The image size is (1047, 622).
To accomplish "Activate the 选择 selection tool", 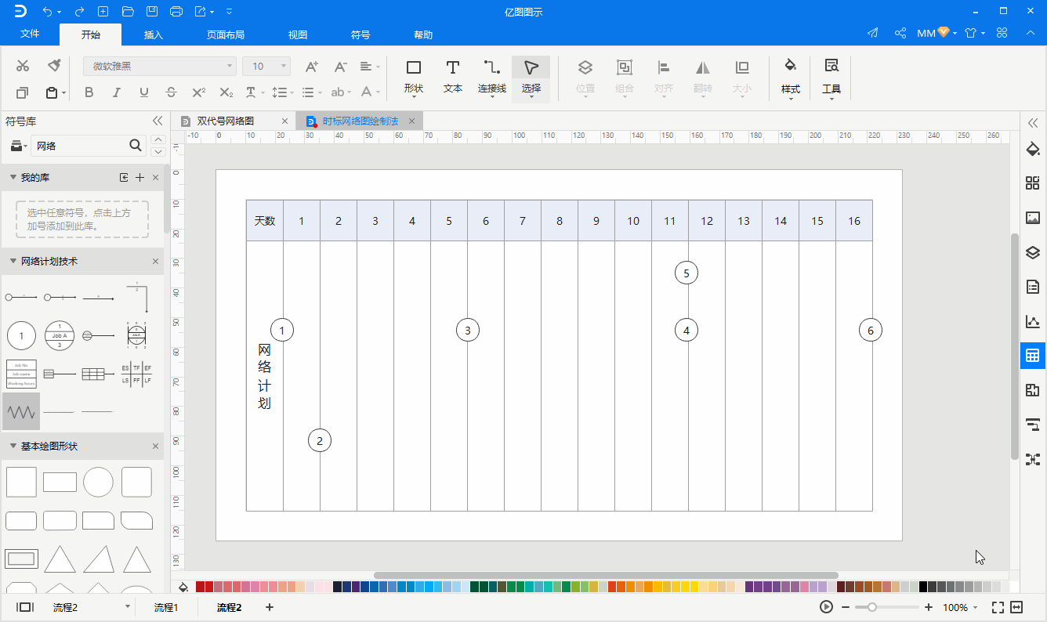I will [x=531, y=78].
